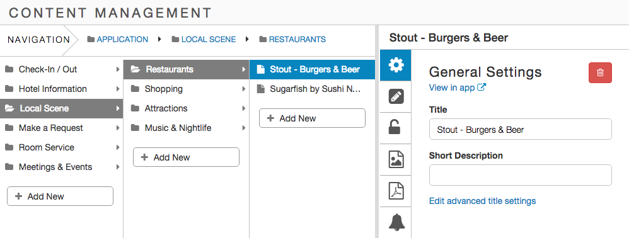The width and height of the screenshot is (629, 238).
Task: Select Sugarfish by Sushi N... page item
Action: point(312,89)
